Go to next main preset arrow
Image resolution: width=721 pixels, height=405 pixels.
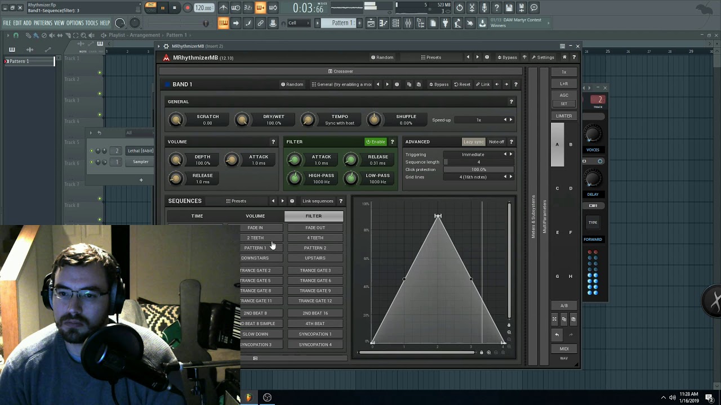[x=477, y=57]
